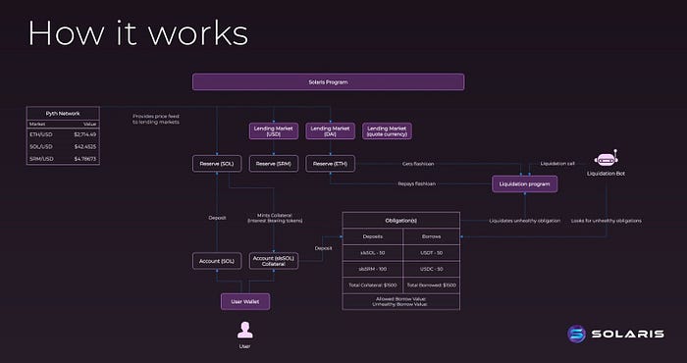Select the SOL/USD market row label
The width and height of the screenshot is (687, 363).
point(41,146)
